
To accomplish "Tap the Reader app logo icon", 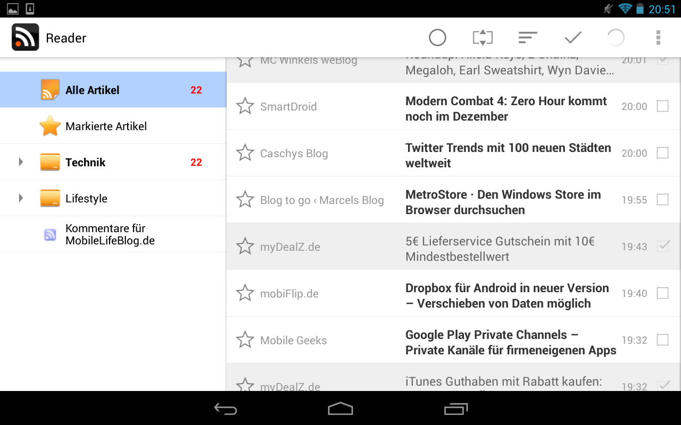I will coord(25,37).
